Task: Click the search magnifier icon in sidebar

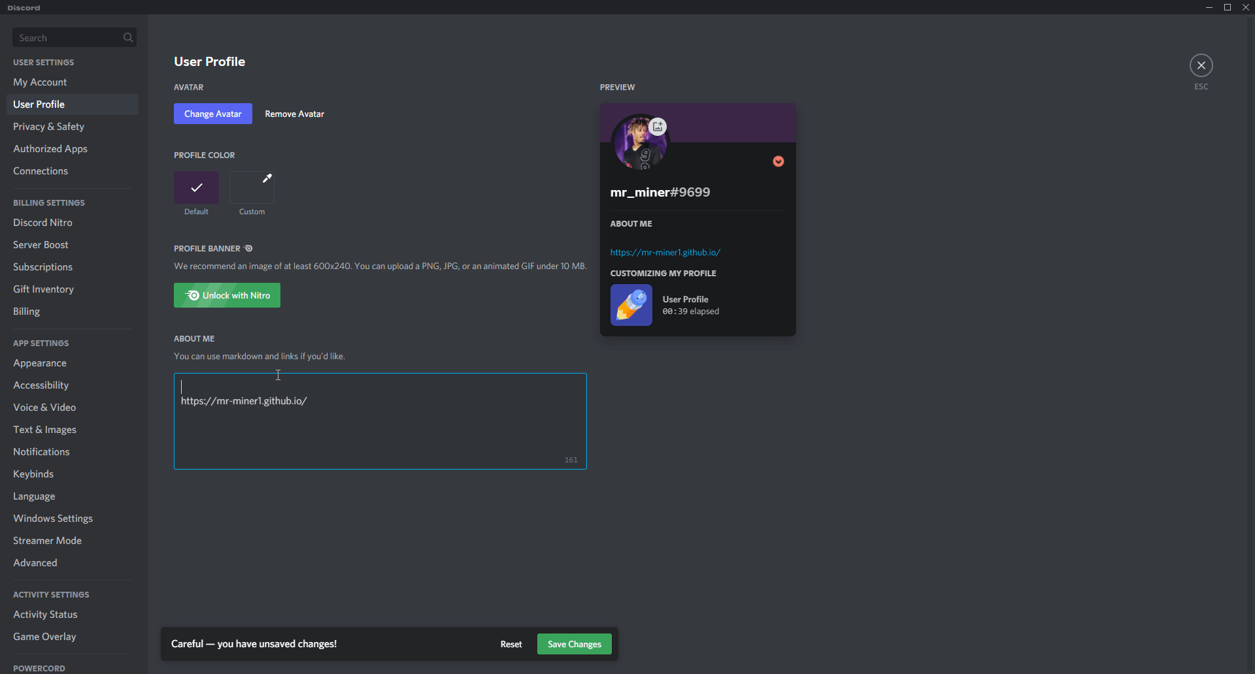Action: tap(128, 37)
